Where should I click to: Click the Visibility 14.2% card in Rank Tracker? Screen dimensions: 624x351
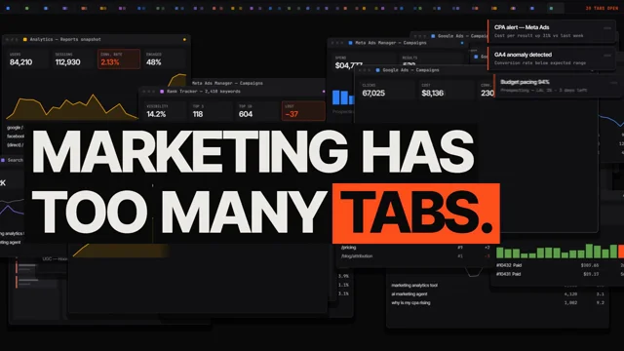coord(165,110)
